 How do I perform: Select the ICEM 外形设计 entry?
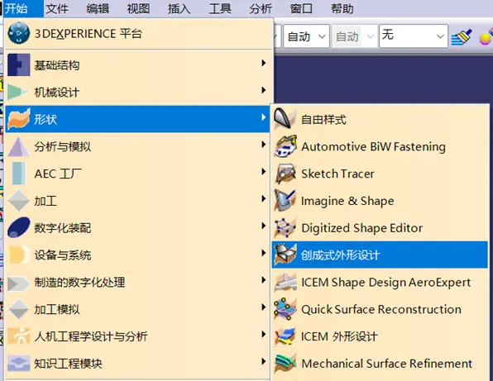pos(380,336)
